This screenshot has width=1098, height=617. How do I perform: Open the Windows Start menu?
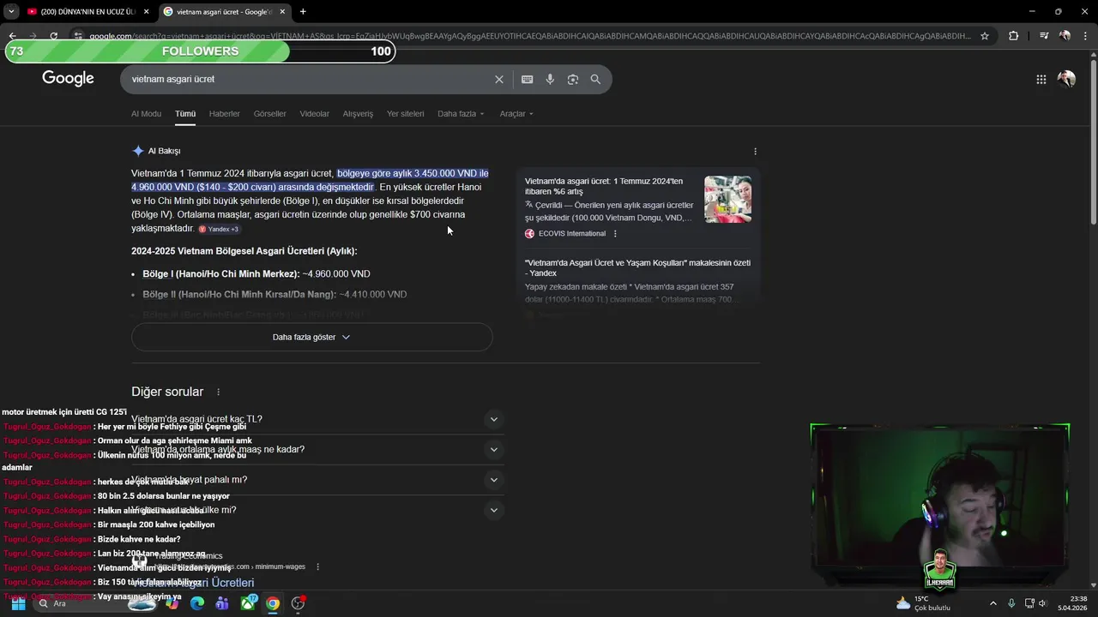point(18,603)
